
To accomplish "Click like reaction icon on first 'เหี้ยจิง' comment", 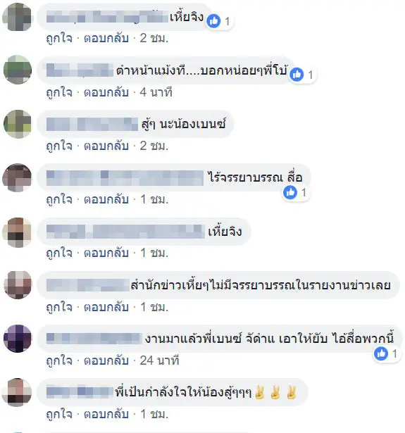I will (x=213, y=21).
